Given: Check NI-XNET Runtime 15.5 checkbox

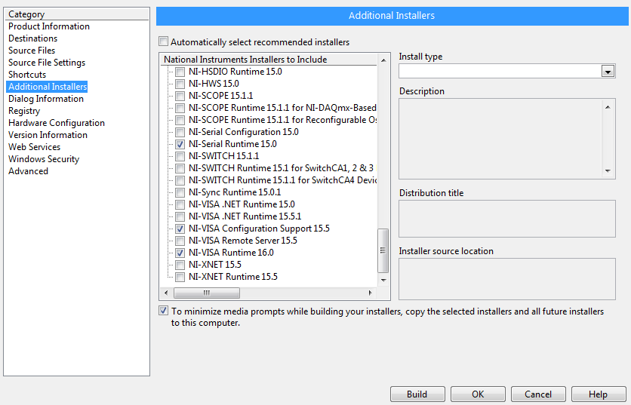Looking at the screenshot, I should point(180,277).
